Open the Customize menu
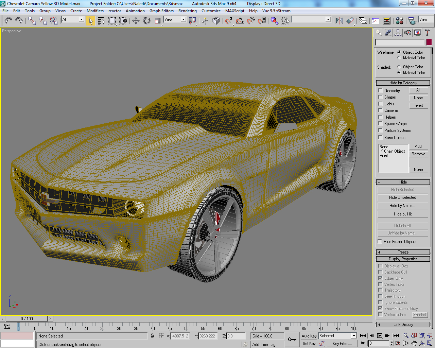This screenshot has height=348, width=435. (x=211, y=11)
